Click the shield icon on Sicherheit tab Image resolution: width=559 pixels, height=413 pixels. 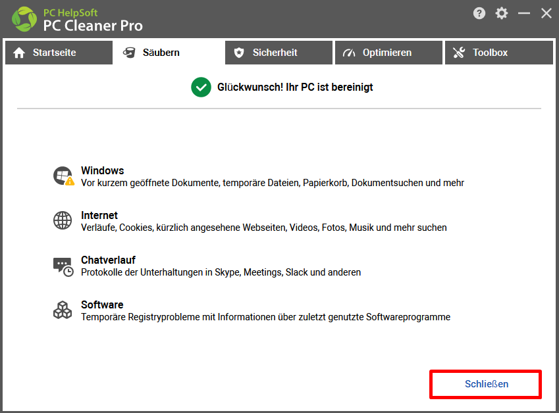(x=239, y=53)
